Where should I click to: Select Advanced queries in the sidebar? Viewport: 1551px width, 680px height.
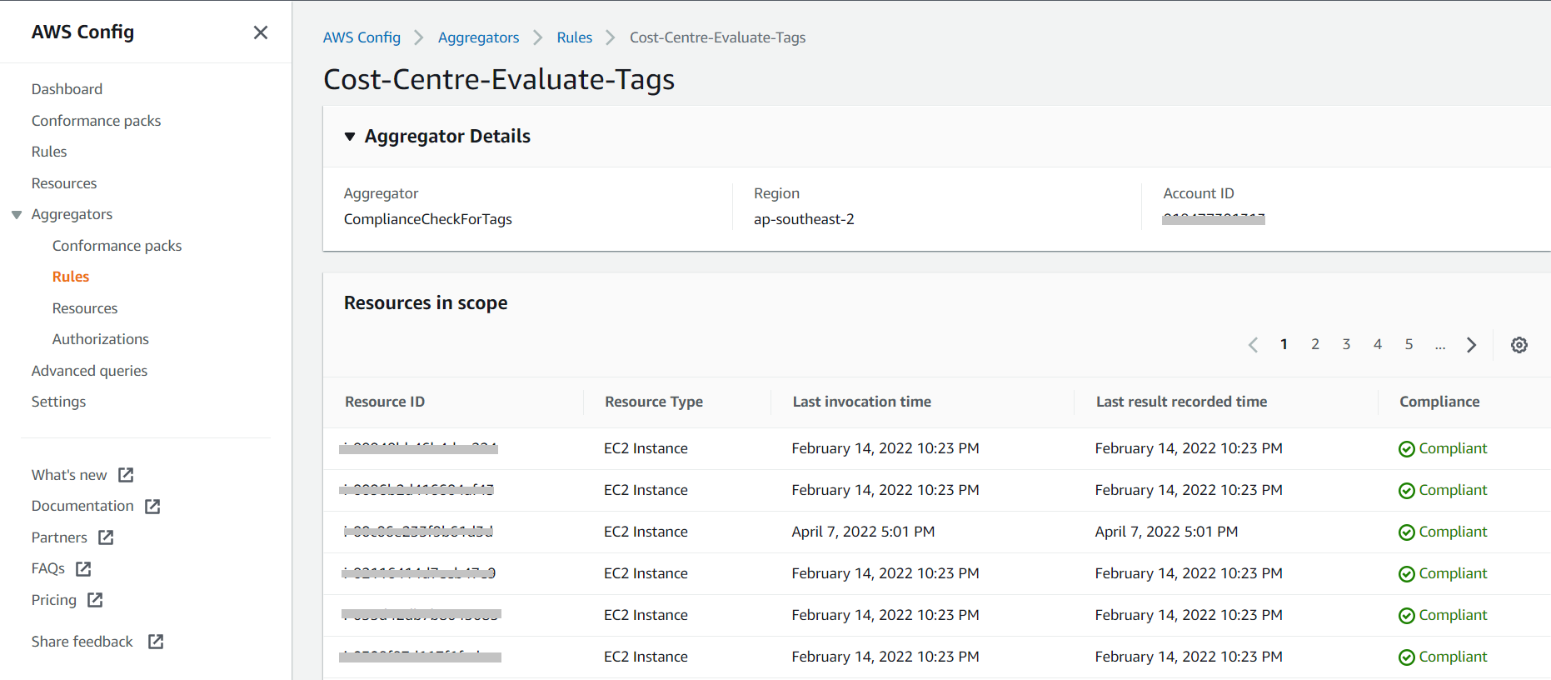pyautogui.click(x=89, y=371)
